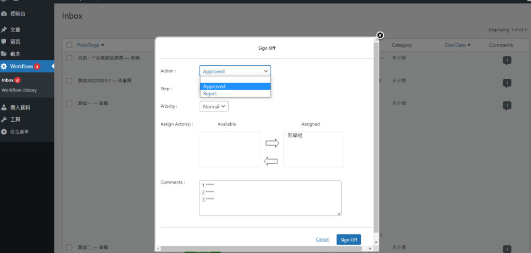The height and width of the screenshot is (253, 531).
Task: Click the Cancel link
Action: pos(323,240)
